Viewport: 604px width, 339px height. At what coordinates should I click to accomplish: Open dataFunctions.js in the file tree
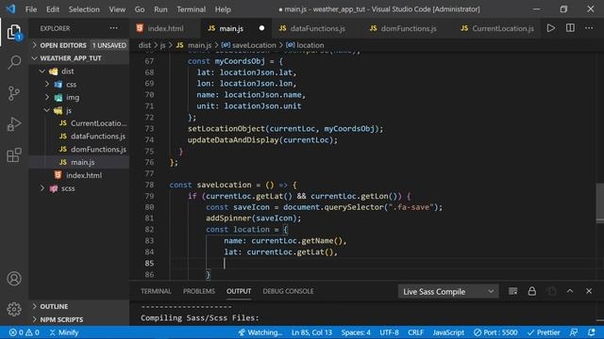click(79, 136)
